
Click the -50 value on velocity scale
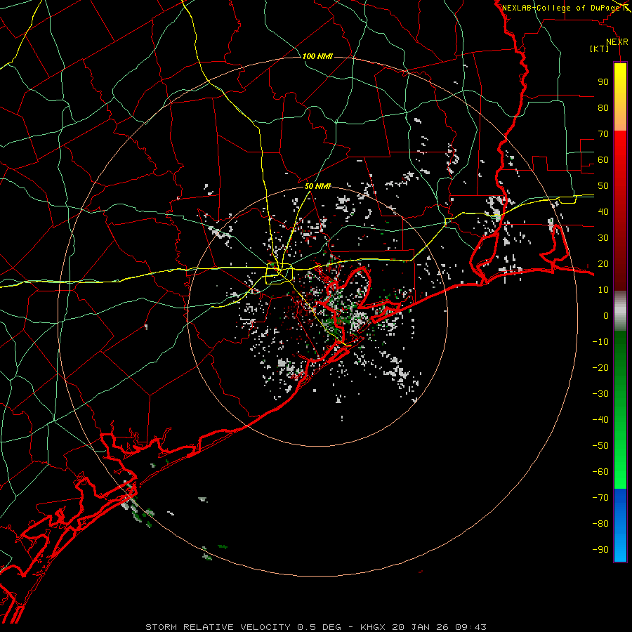tap(600, 446)
